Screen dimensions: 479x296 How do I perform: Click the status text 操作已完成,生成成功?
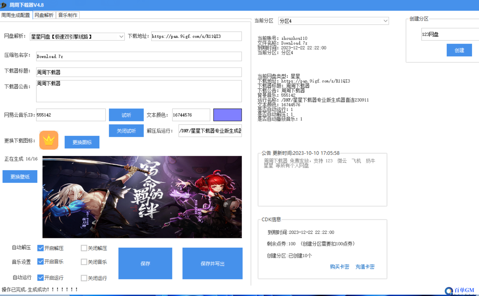pos(40,289)
